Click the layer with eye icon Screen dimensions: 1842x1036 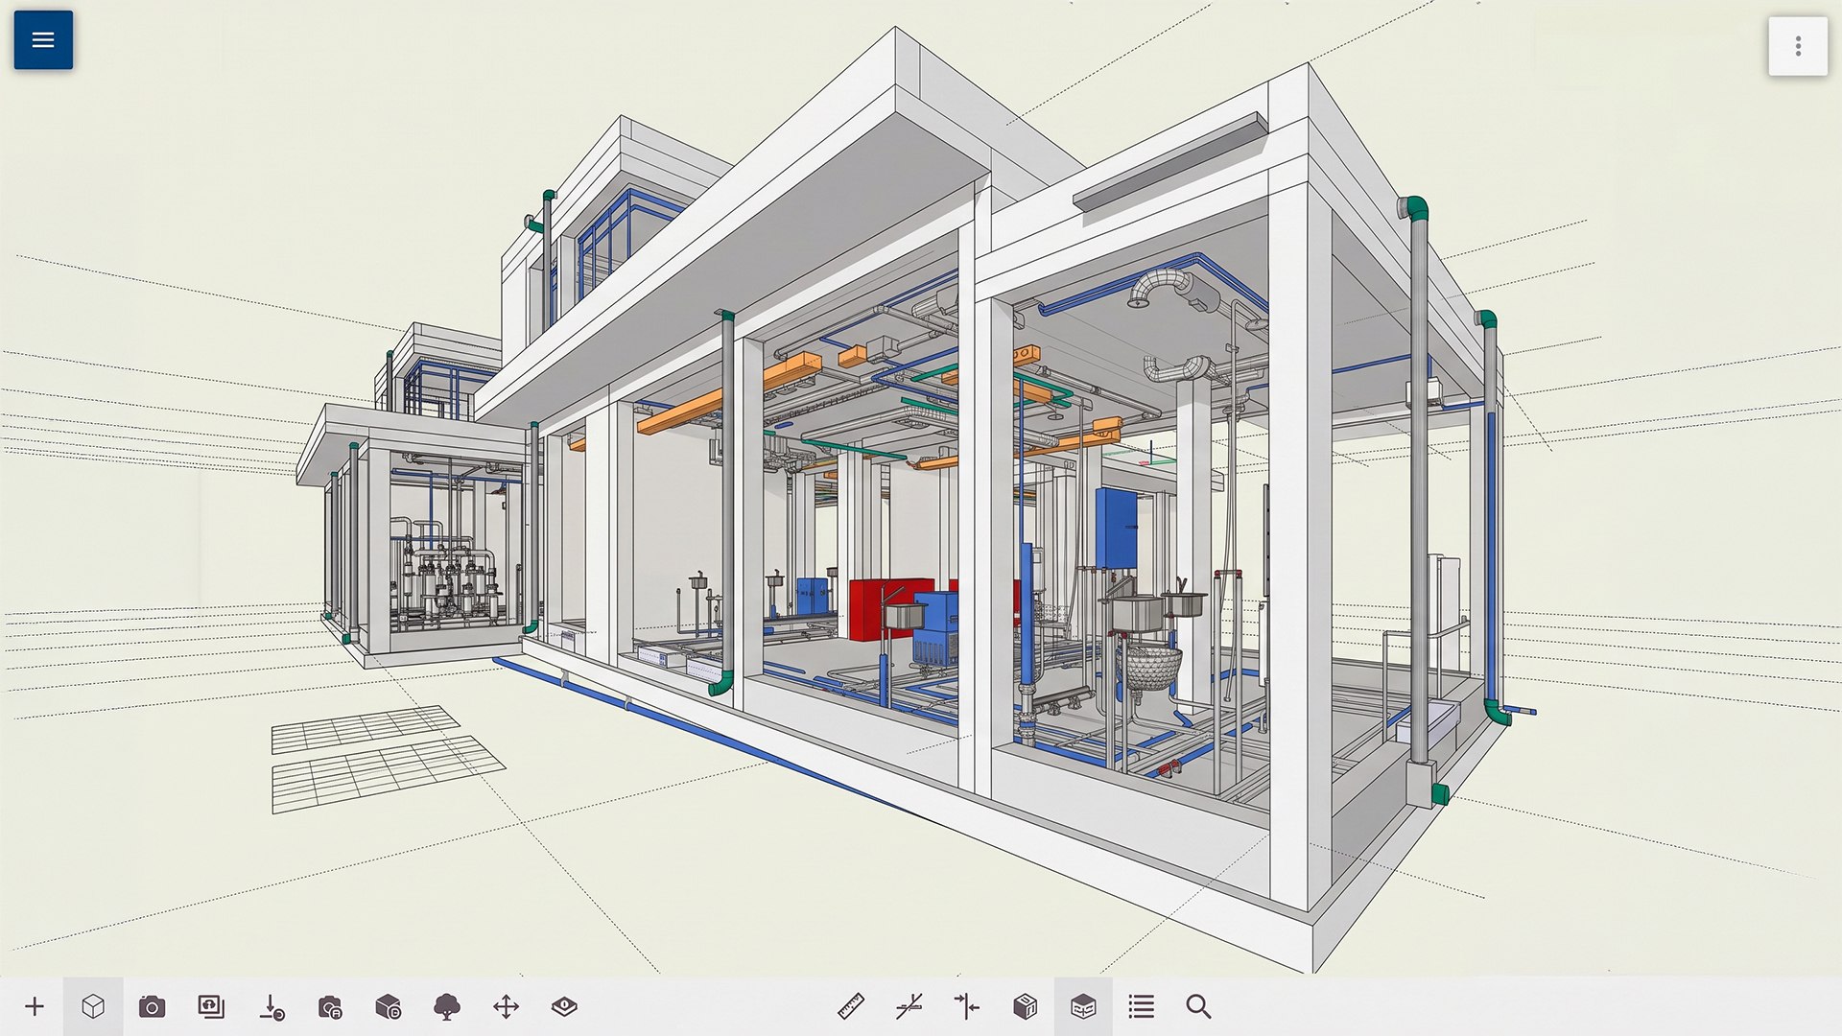point(564,1006)
